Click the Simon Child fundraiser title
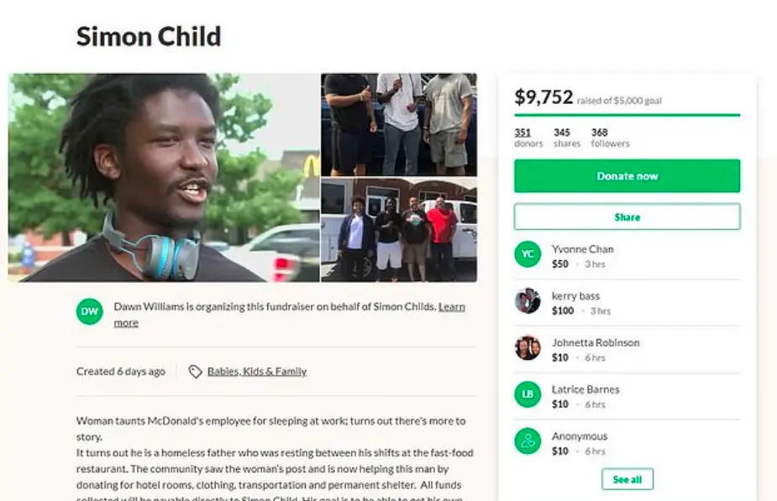This screenshot has width=777, height=501. coord(149,37)
